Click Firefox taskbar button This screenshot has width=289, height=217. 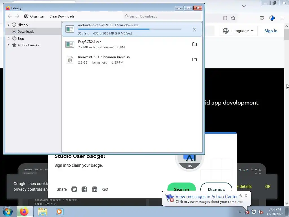25,211
